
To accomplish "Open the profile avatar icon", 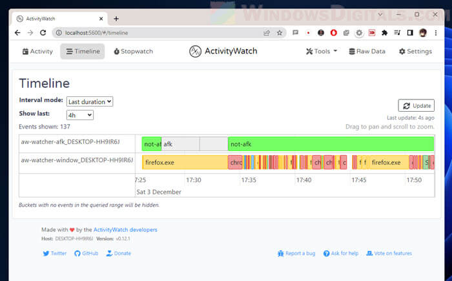I will tap(423, 33).
